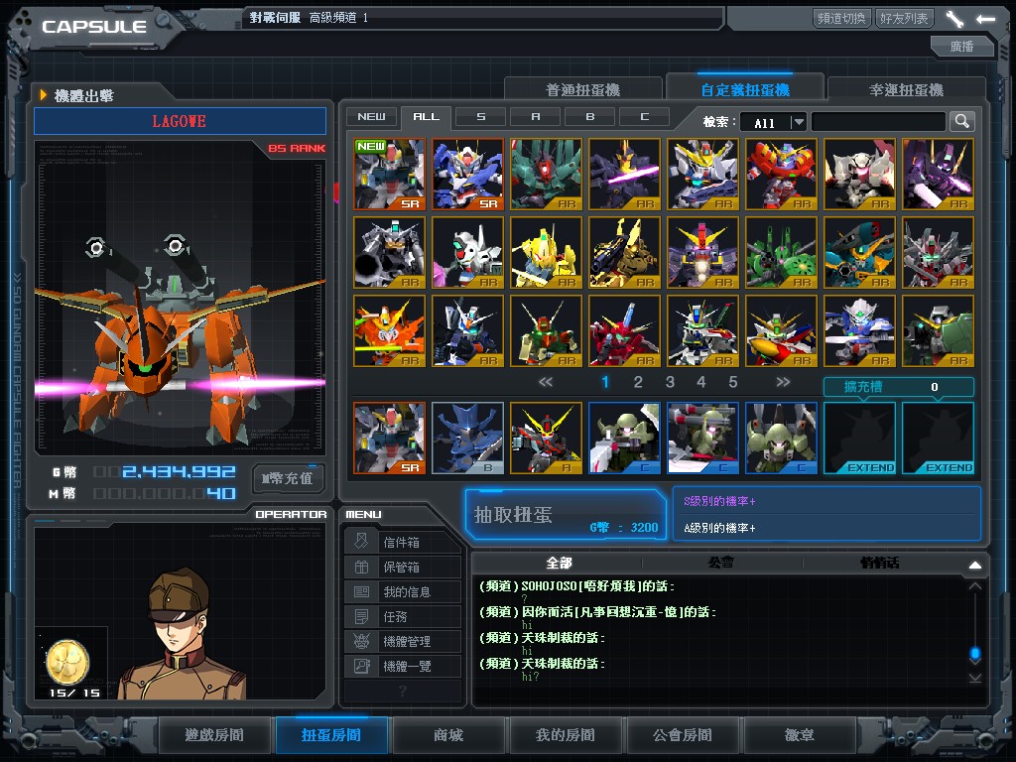Filter by NEW tab
Viewport: 1016px width, 762px height.
pos(371,117)
